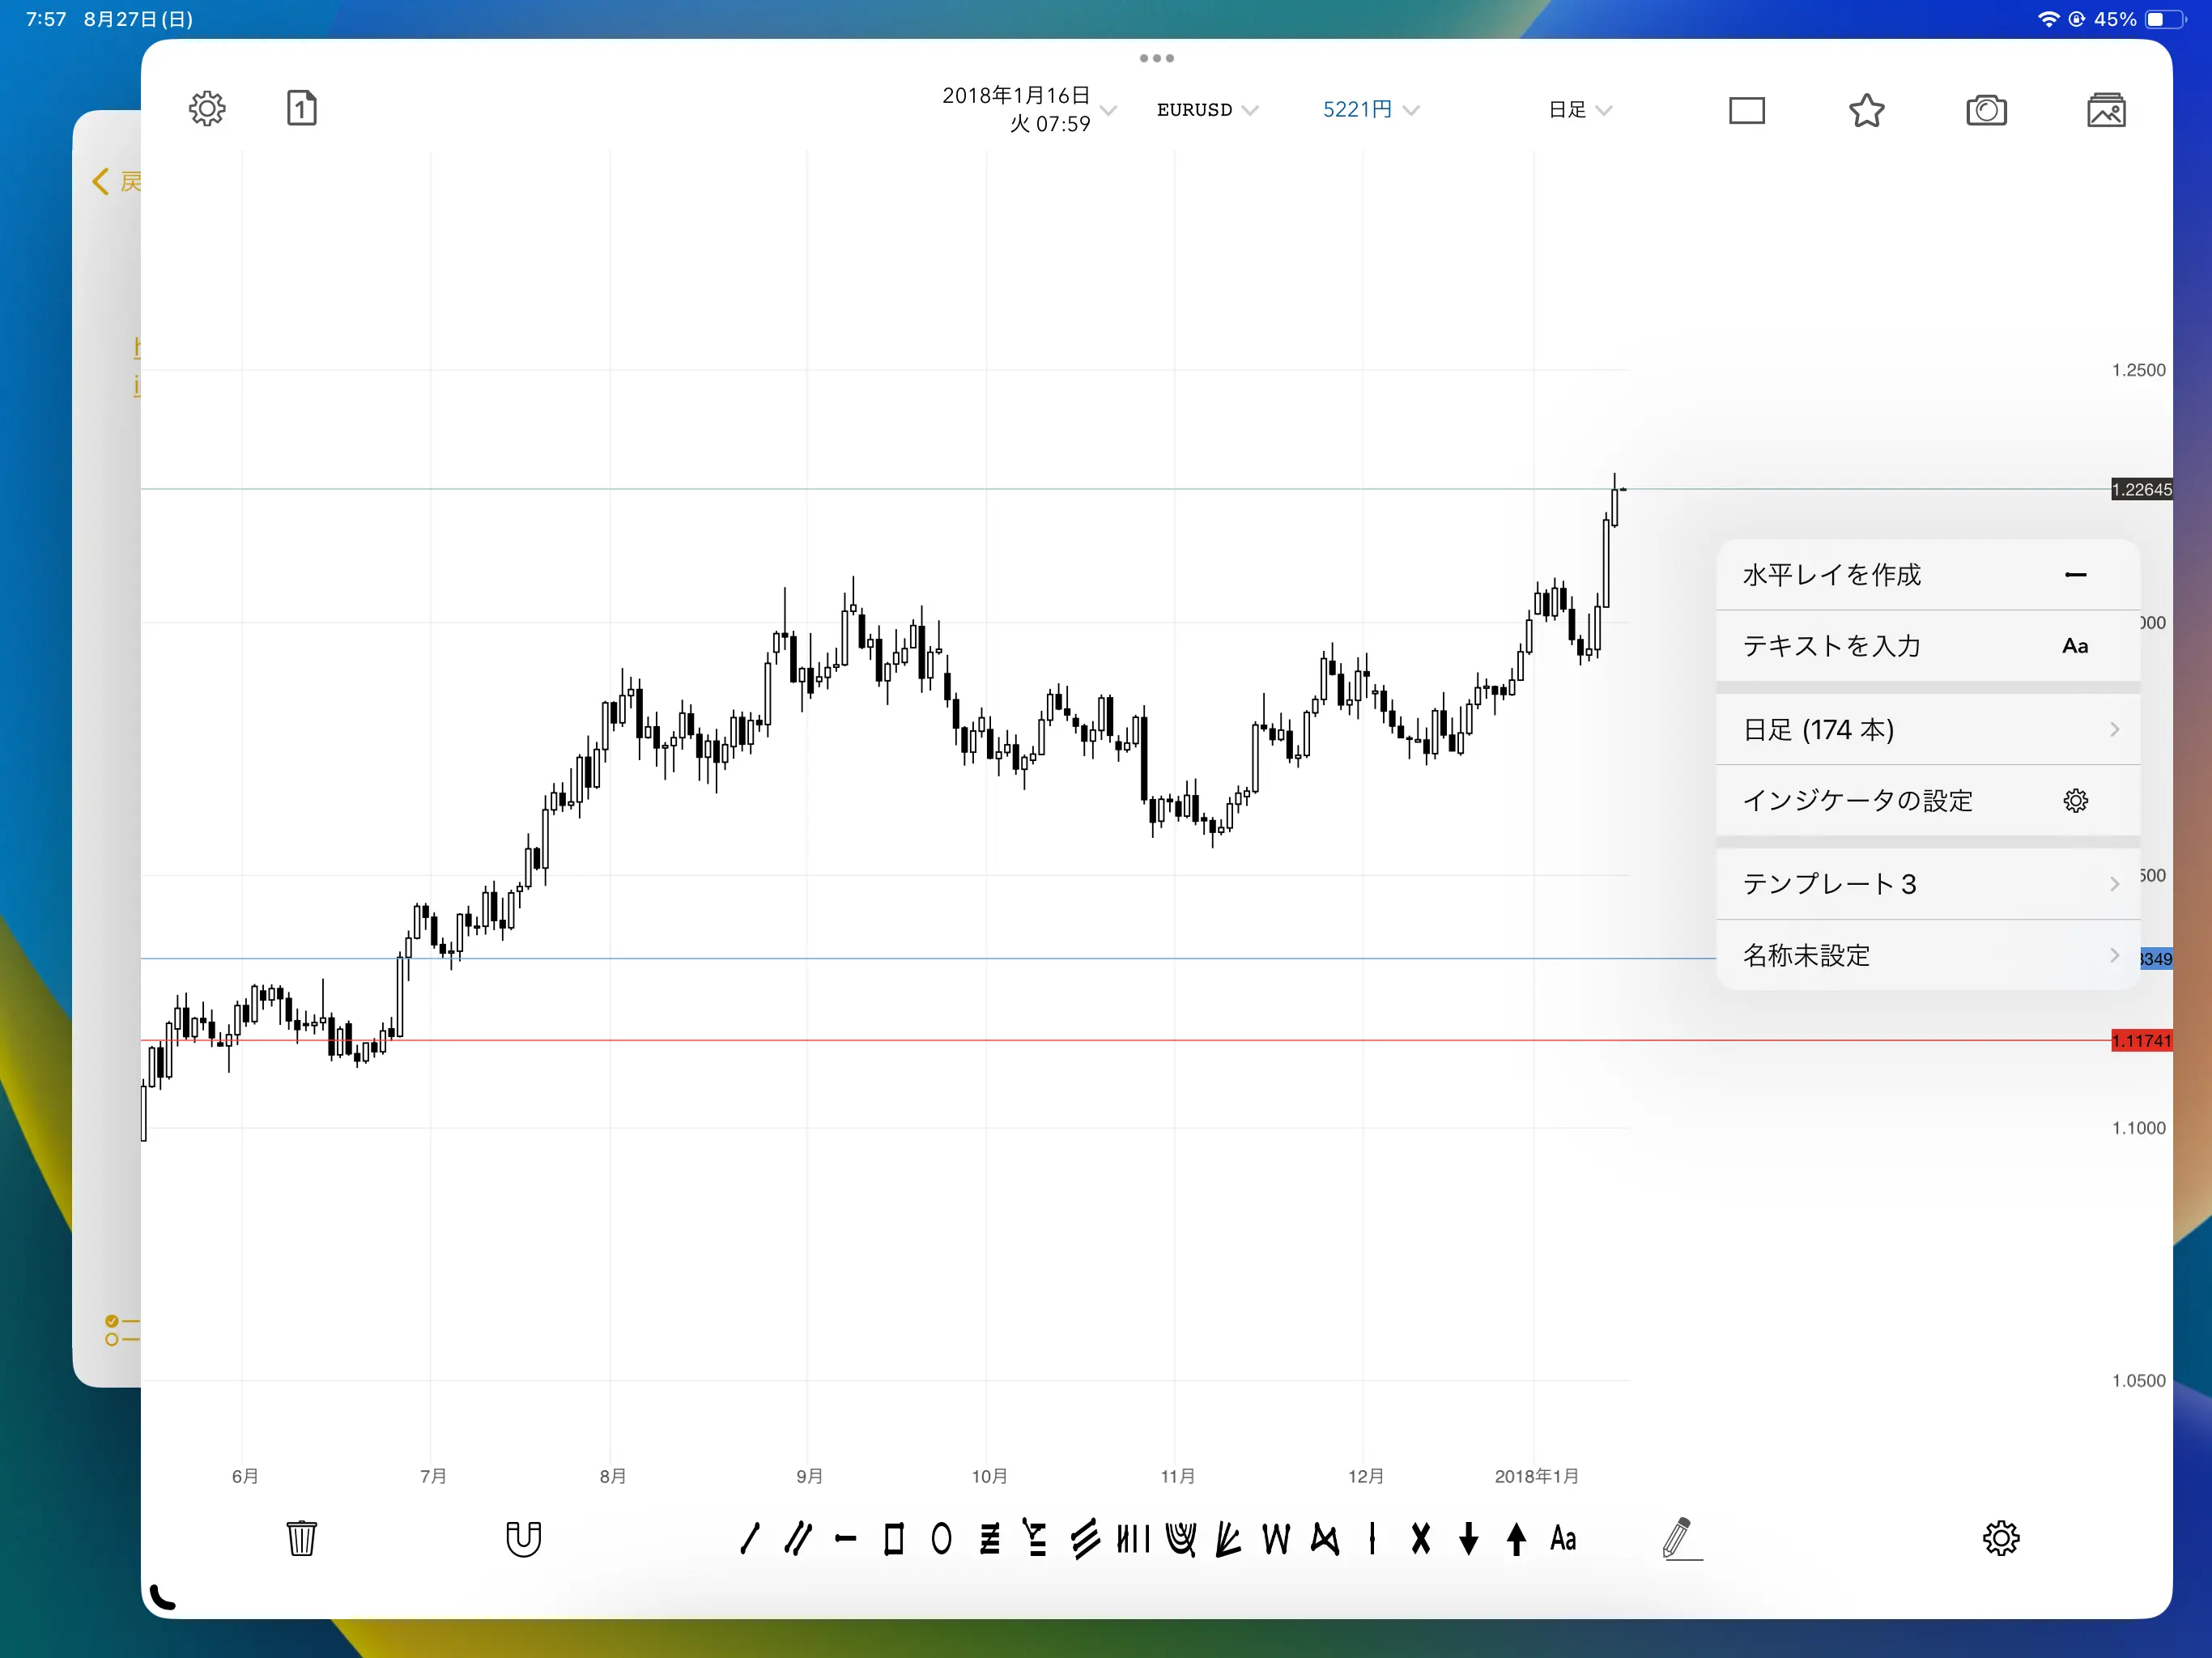Click the three-dot multitasking handle at top
The image size is (2212, 1658).
click(x=1156, y=58)
